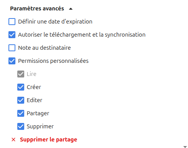
Task: Click the Note au destinataire label text
Action: [44, 48]
